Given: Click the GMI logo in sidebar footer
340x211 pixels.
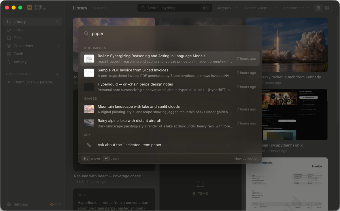Looking at the screenshot, I should coord(52,204).
